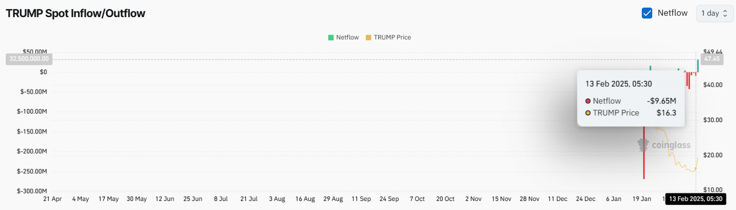Toggle the yellow TRUMP Price legend swatch

[368, 37]
